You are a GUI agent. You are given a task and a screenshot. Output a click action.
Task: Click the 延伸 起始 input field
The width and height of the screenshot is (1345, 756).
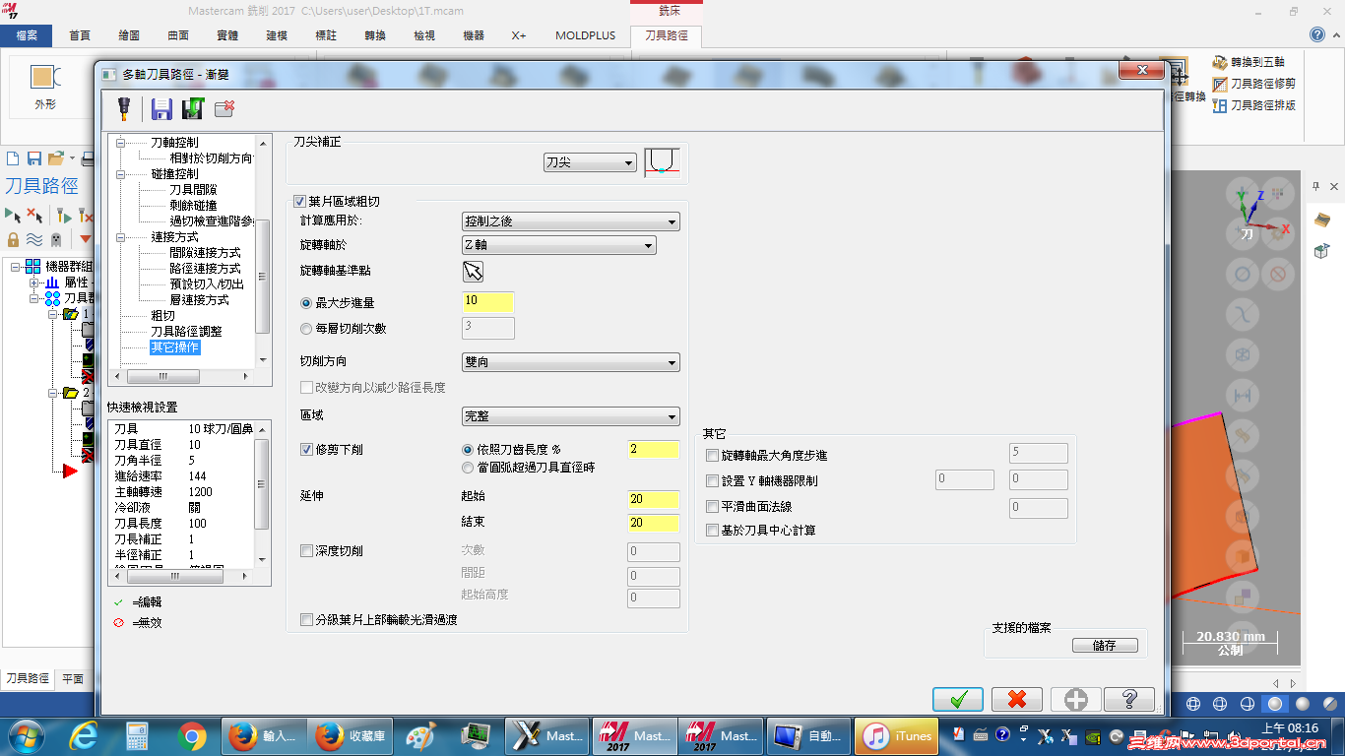pyautogui.click(x=654, y=499)
